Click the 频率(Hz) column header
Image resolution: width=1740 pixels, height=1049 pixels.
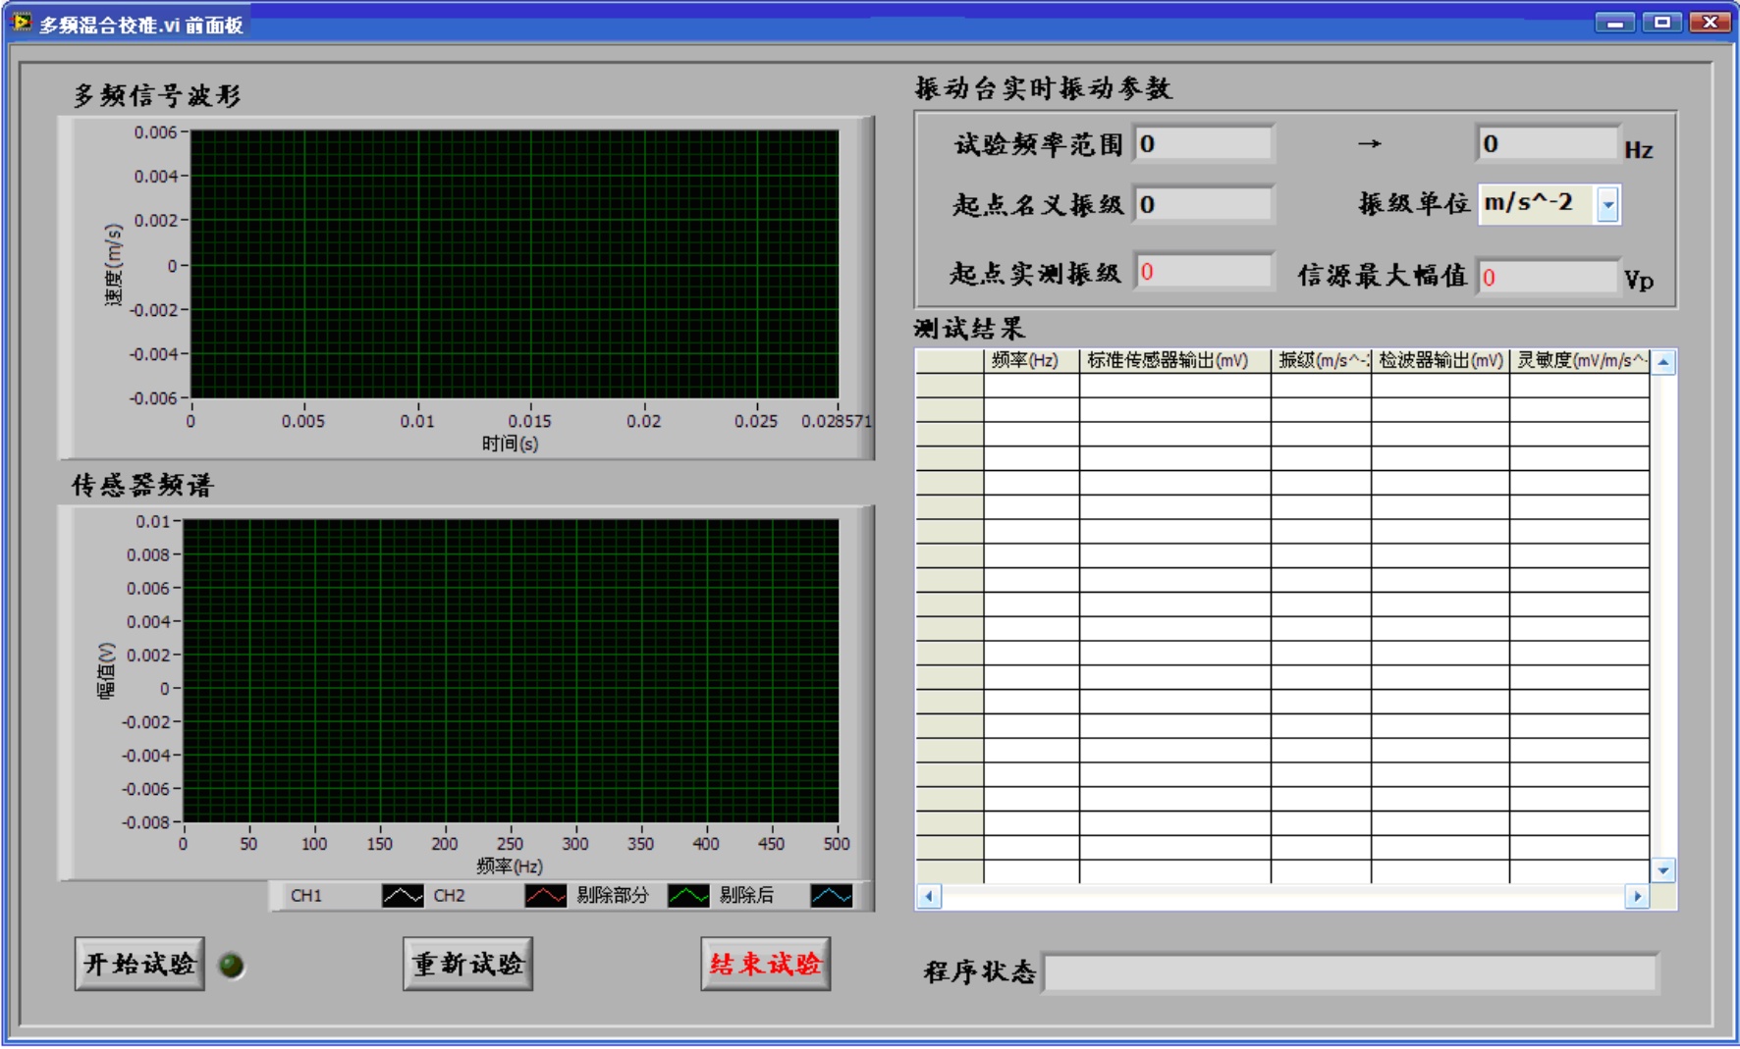click(1030, 361)
